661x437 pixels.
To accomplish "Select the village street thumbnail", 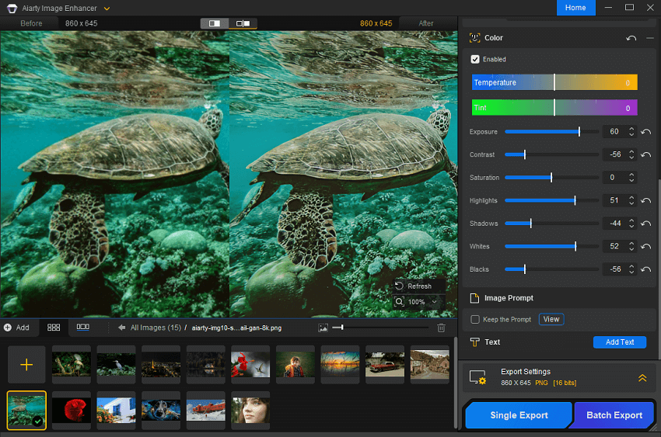I will 429,364.
